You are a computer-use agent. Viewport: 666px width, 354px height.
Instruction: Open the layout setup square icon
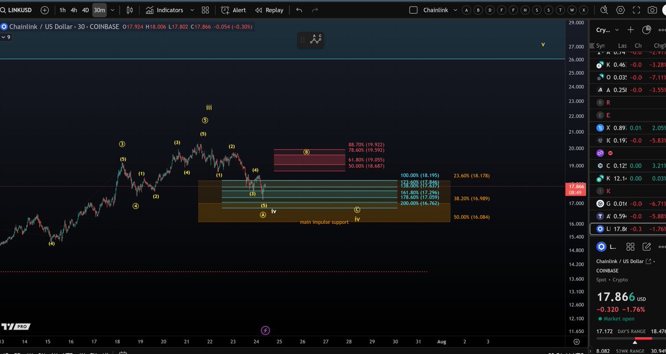click(x=413, y=10)
